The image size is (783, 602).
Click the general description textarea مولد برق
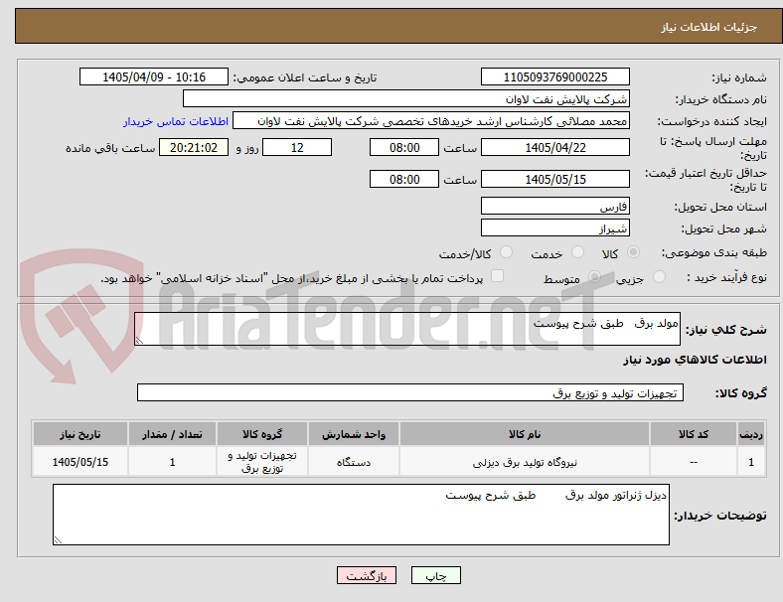pos(407,329)
